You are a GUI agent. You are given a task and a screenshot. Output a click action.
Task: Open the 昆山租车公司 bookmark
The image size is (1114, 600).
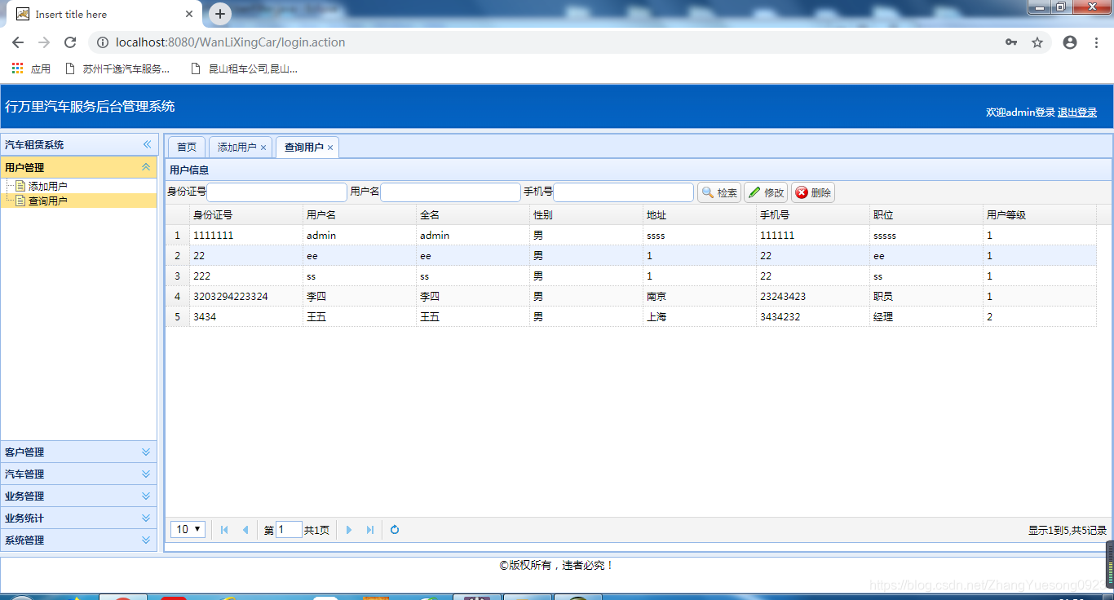[x=244, y=69]
